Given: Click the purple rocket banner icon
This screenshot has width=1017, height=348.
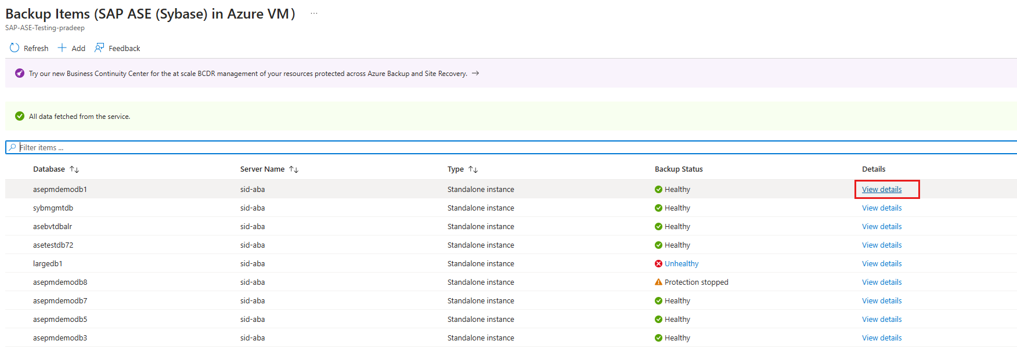Looking at the screenshot, I should pyautogui.click(x=20, y=73).
